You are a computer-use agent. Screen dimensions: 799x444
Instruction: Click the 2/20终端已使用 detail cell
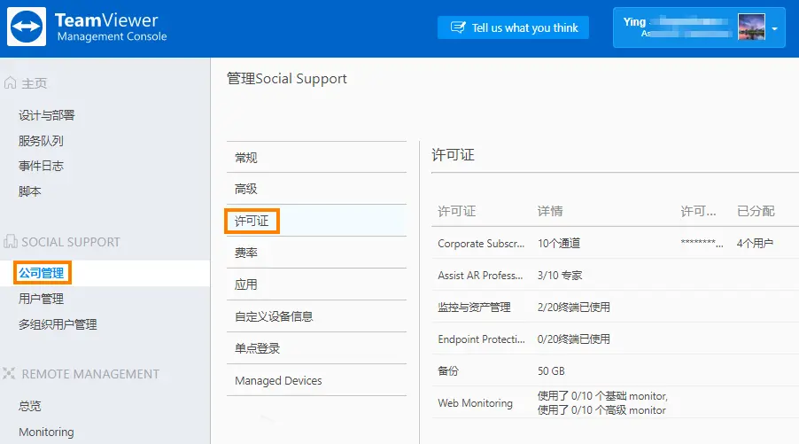point(574,307)
